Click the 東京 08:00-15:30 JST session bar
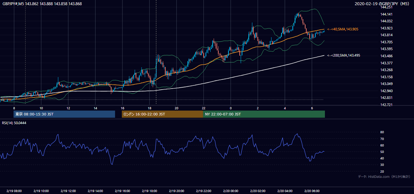This screenshot has height=194, width=414. point(64,114)
